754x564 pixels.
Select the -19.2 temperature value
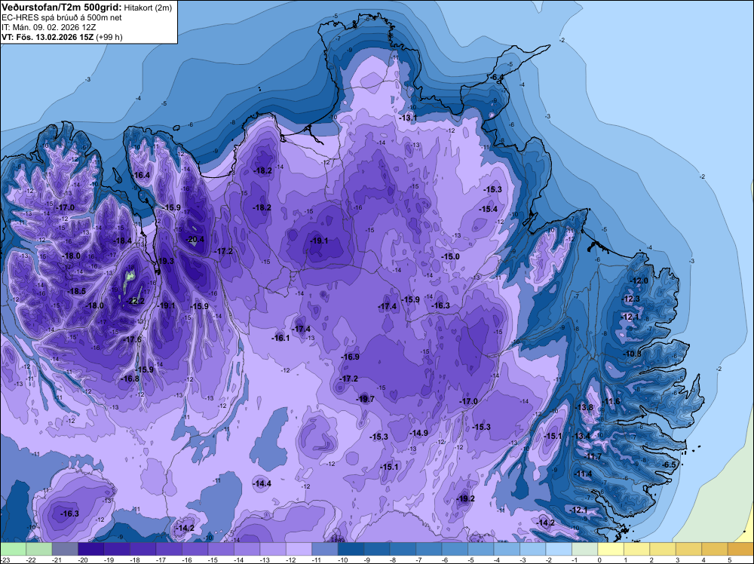click(465, 498)
